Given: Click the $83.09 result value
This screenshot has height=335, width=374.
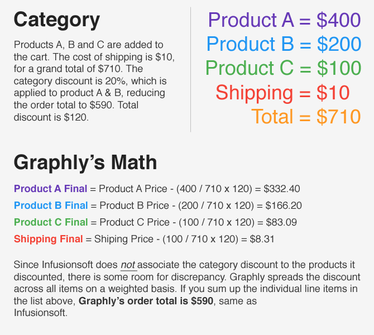Looking at the screenshot, I should pos(281,222).
